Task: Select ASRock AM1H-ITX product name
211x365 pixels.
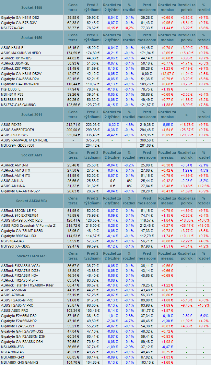Action: [16, 175]
